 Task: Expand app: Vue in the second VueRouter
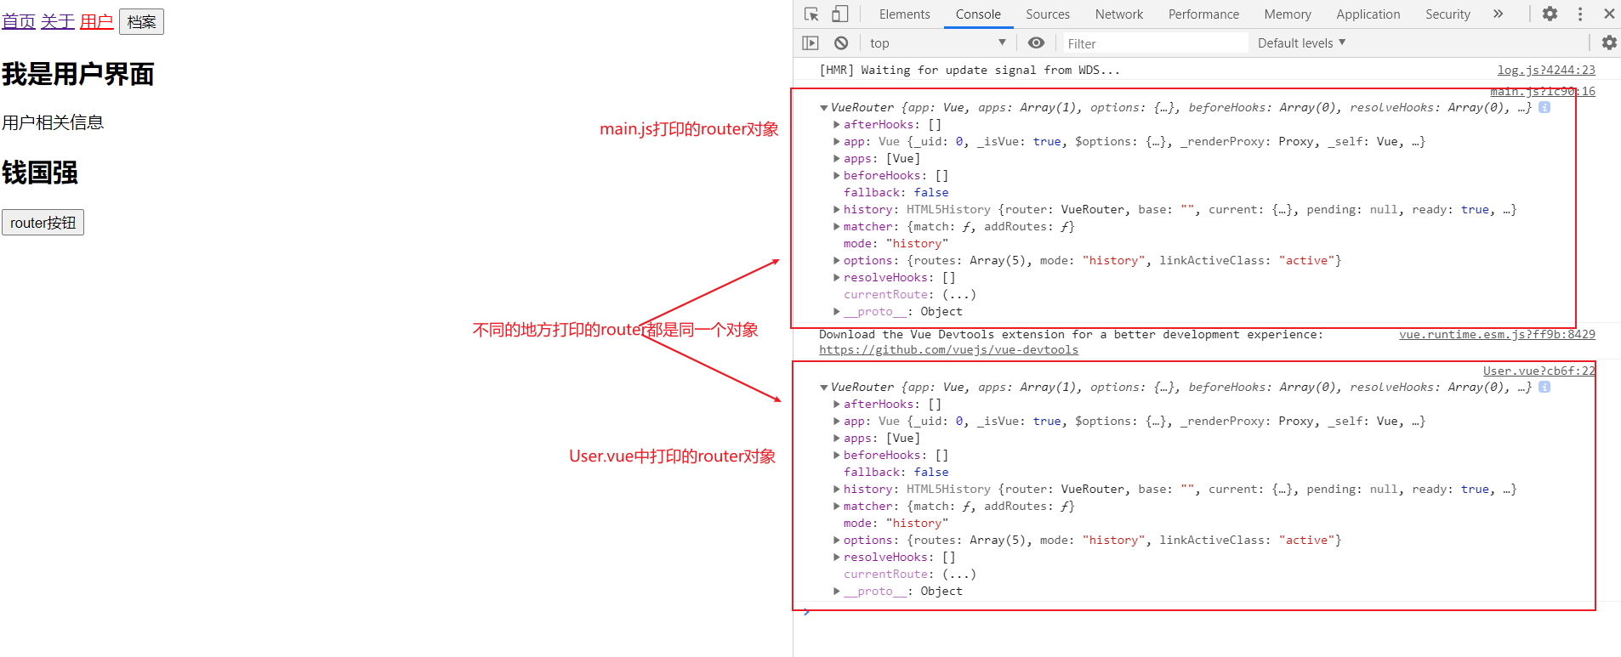pos(837,422)
